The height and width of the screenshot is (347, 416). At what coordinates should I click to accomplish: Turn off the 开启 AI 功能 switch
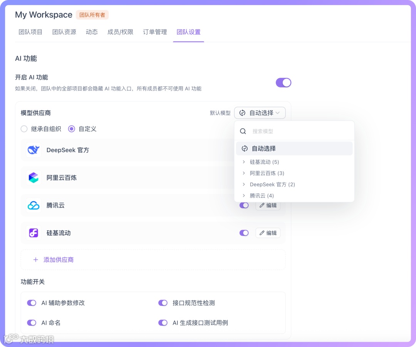tap(283, 83)
